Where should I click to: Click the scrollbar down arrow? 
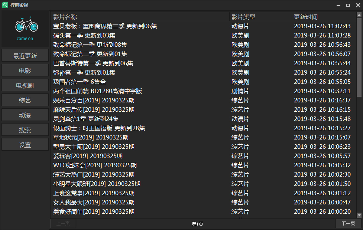click(x=360, y=215)
